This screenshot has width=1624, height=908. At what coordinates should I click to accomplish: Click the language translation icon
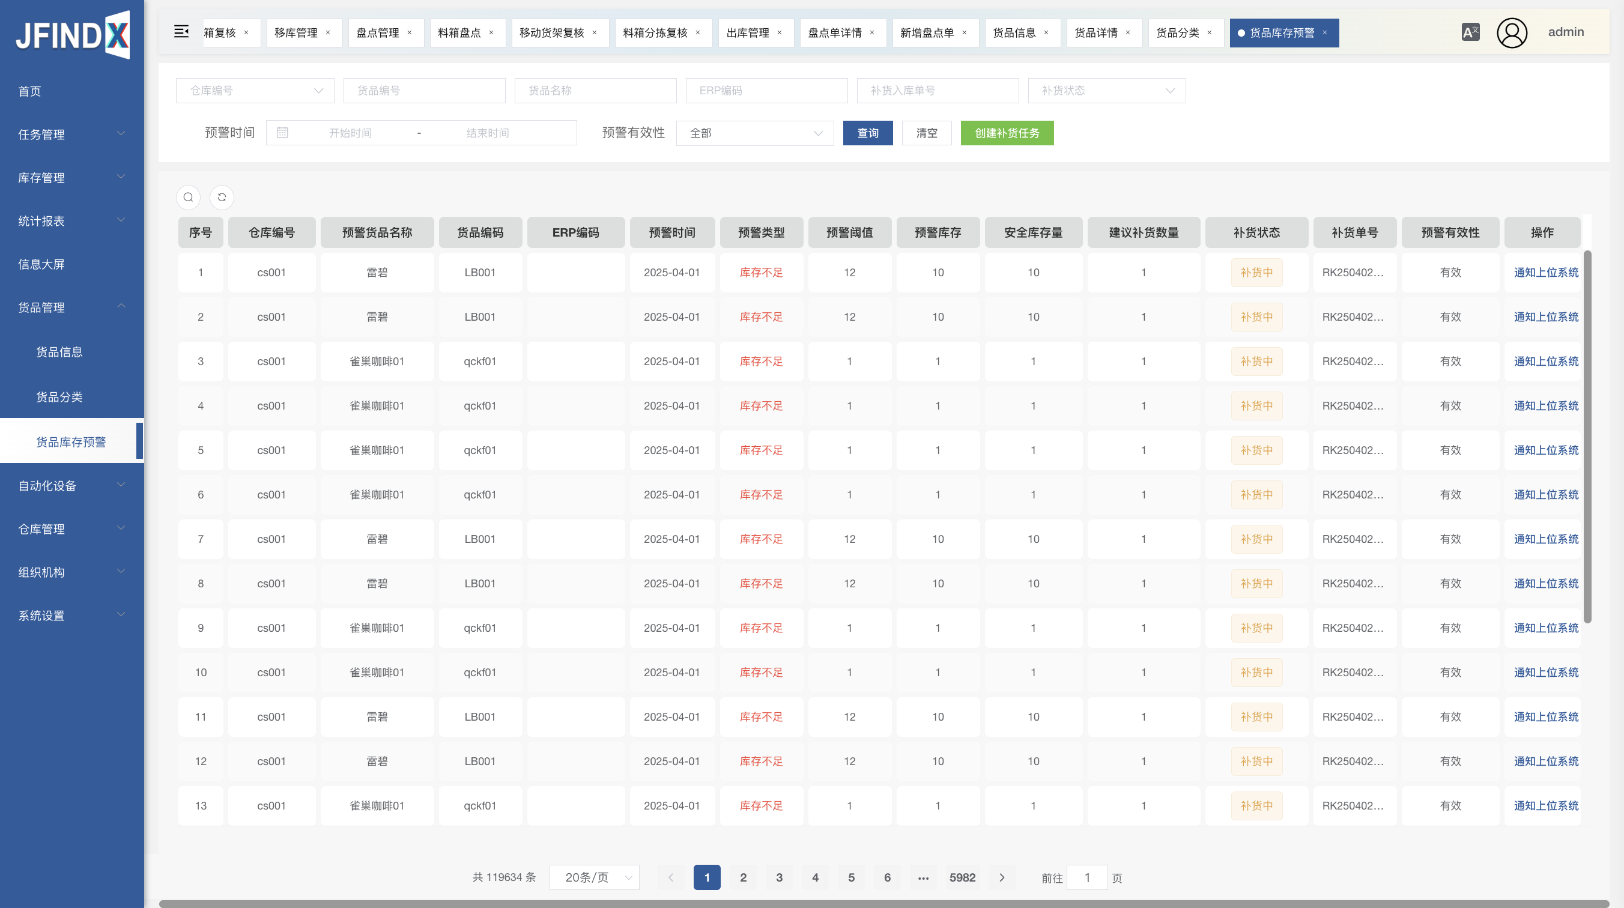(x=1470, y=32)
